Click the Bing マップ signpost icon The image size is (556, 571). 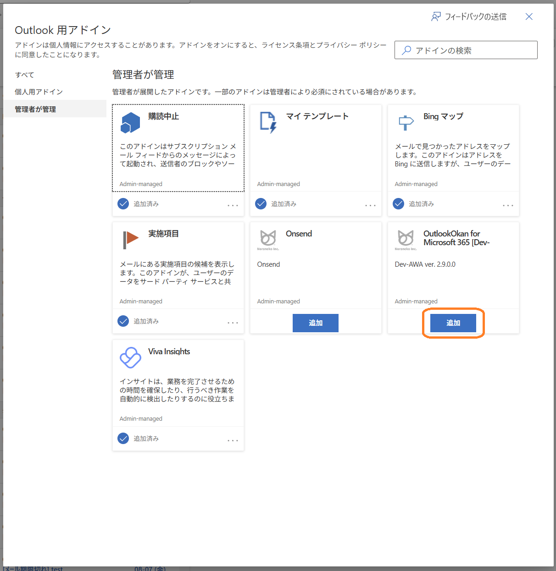click(406, 122)
